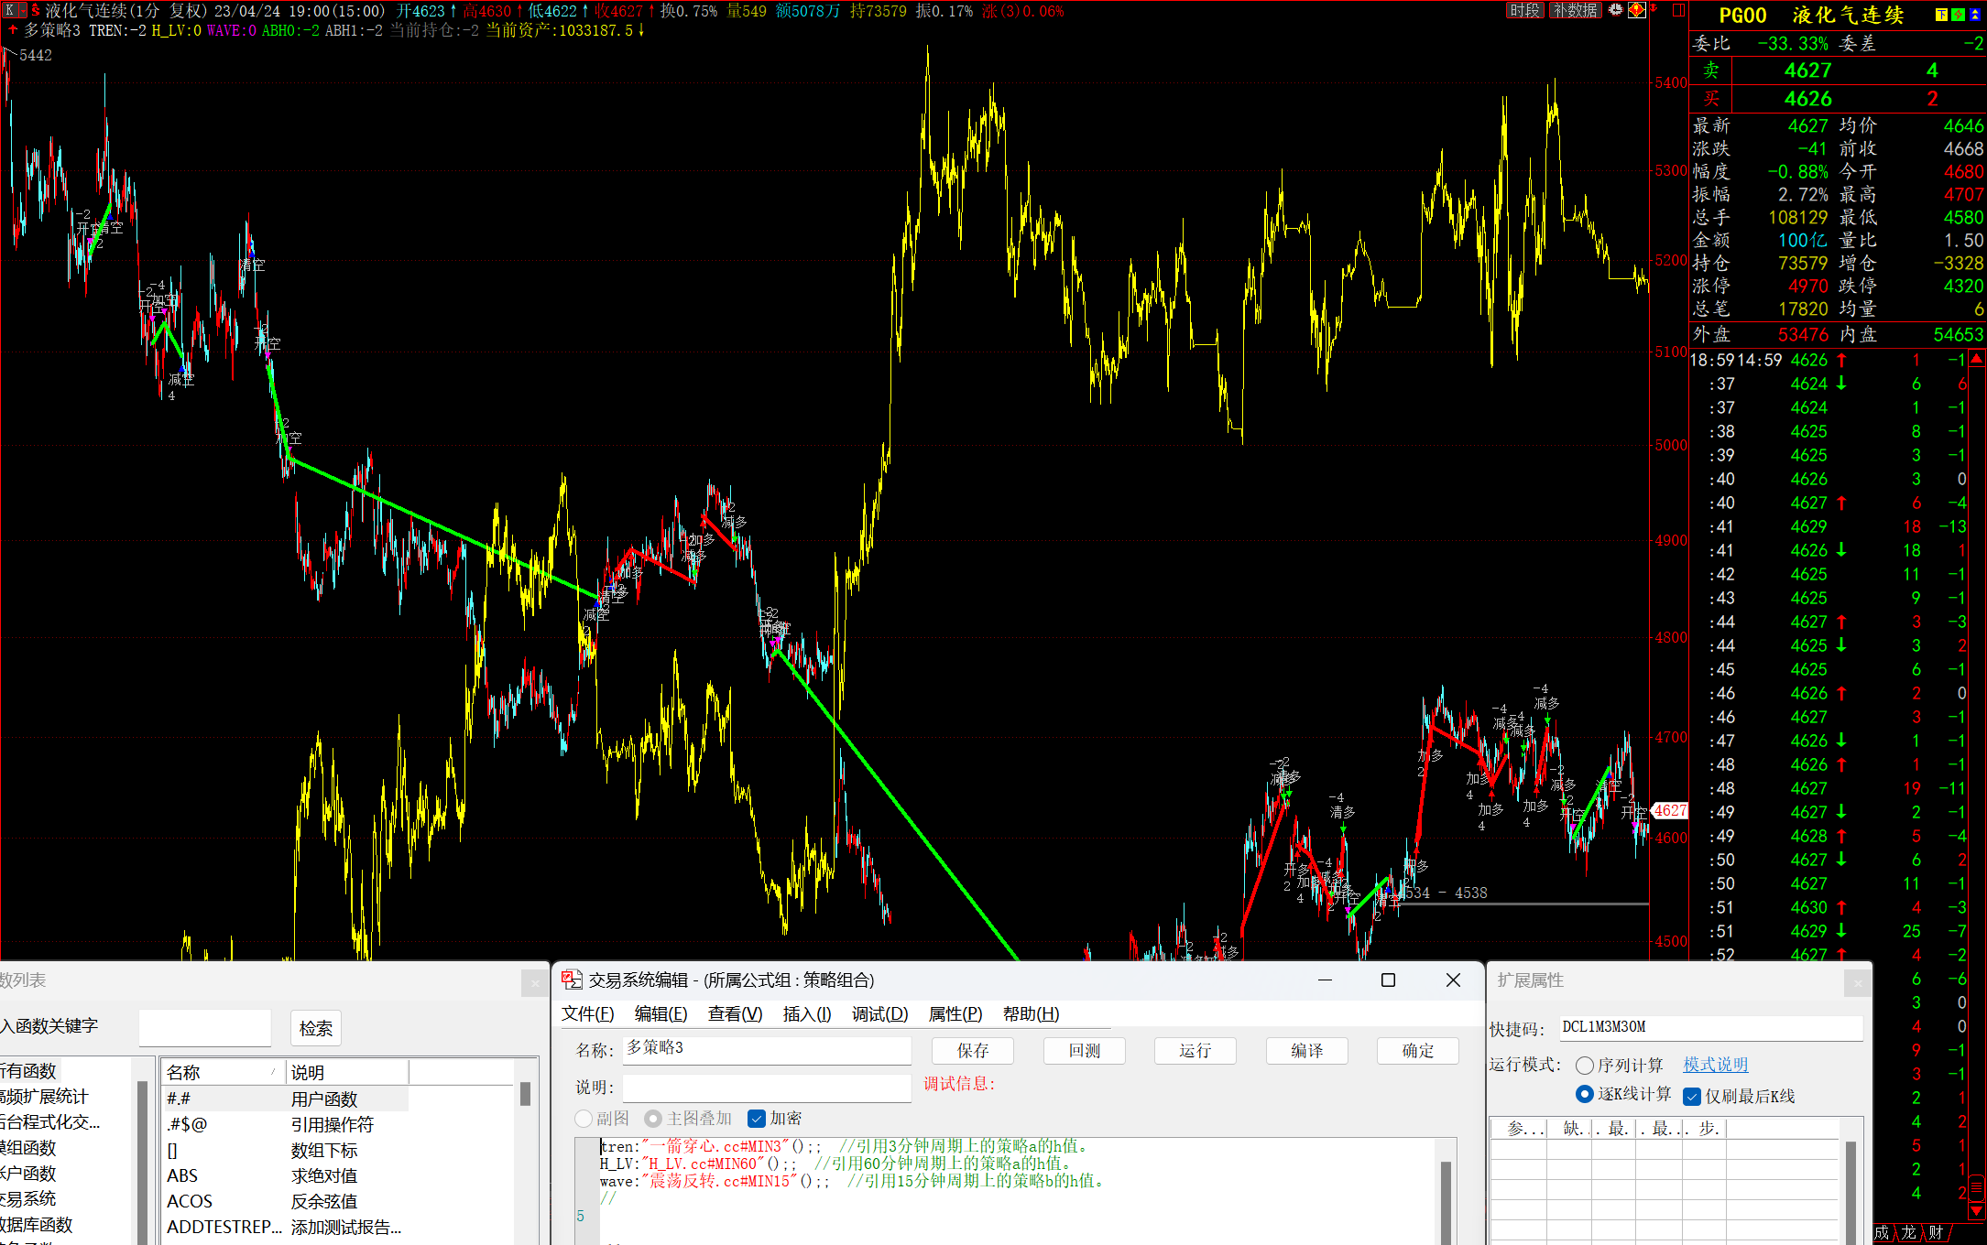1987x1245 pixels.
Task: Click the yellow 下 icon beside PG00 title
Action: tap(1940, 15)
